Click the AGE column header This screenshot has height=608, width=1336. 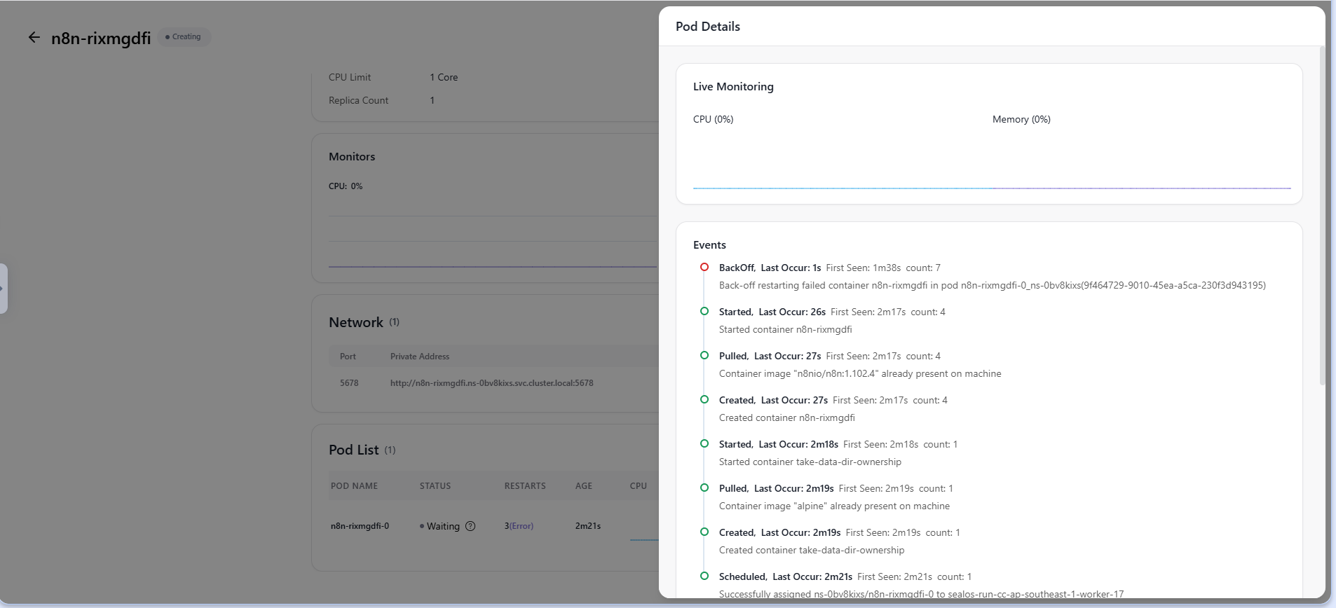584,486
